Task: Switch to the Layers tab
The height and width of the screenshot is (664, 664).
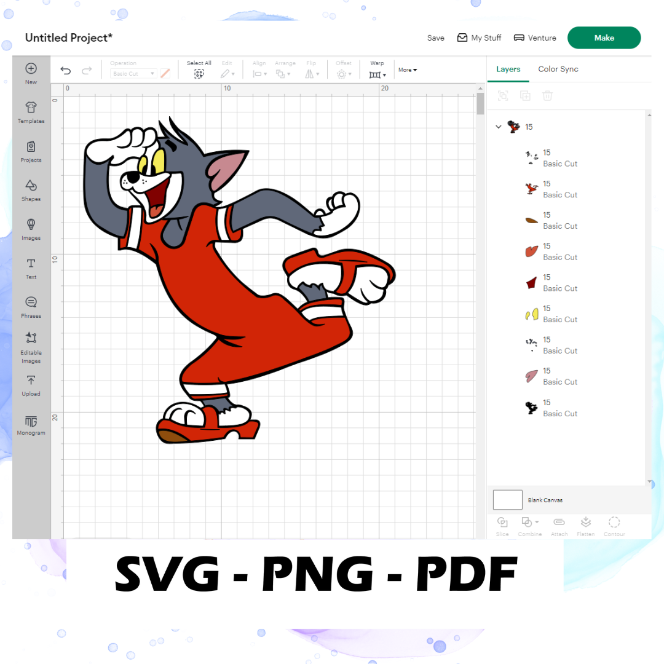Action: click(x=508, y=69)
